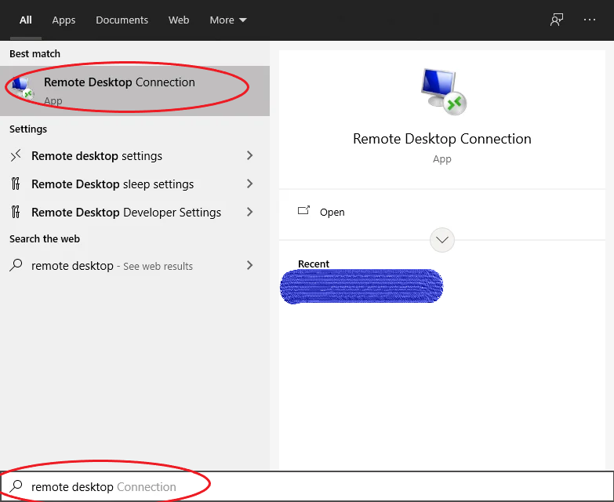
Task: Click the web search magnifier icon
Action: click(16, 265)
